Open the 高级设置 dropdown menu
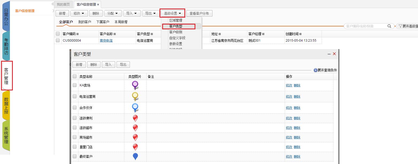This screenshot has width=418, height=164. tap(172, 13)
